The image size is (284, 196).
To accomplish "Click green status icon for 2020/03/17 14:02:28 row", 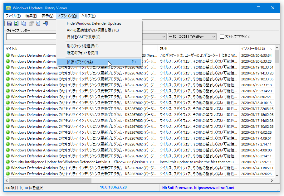I will point(8,120).
